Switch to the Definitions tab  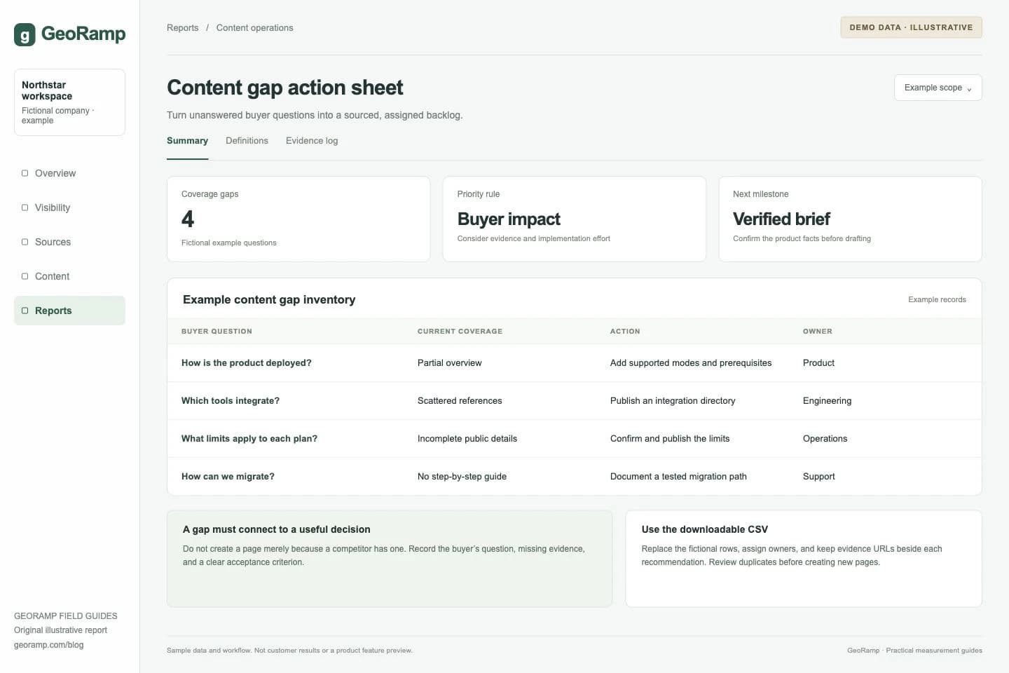pos(247,141)
